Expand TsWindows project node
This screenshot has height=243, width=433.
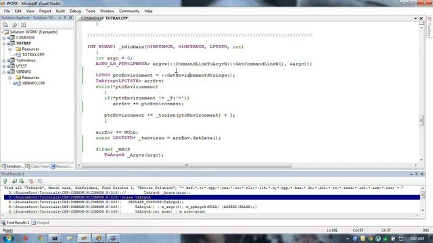[x=4, y=61]
